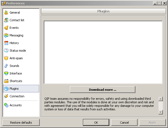Screen dimensions: 168x128
Task: Open Sounds via music note icon
Action: coord(6,66)
